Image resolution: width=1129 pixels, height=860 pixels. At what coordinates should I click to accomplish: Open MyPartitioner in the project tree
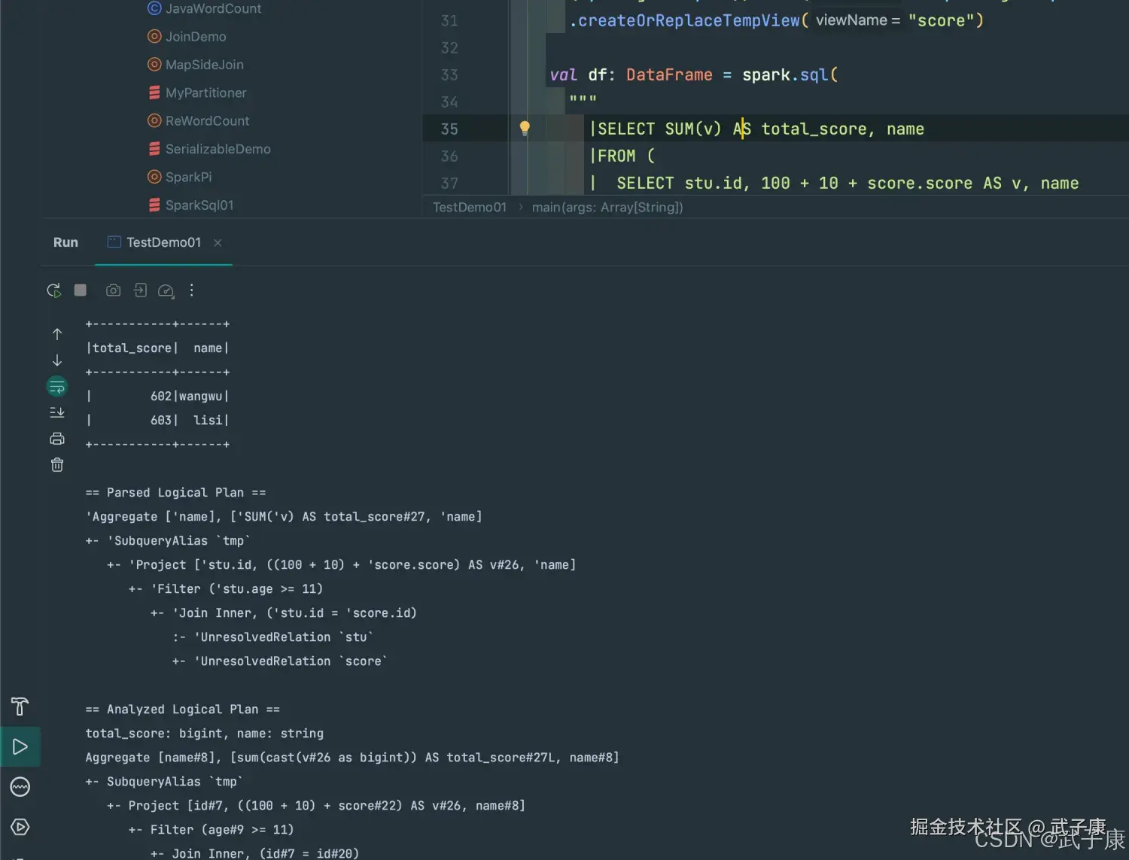(x=197, y=93)
